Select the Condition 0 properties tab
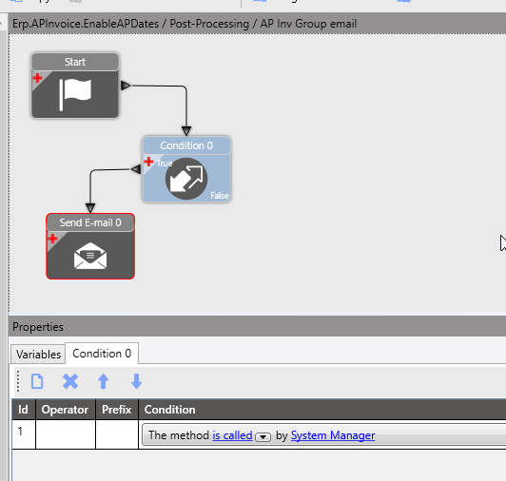 click(x=102, y=354)
